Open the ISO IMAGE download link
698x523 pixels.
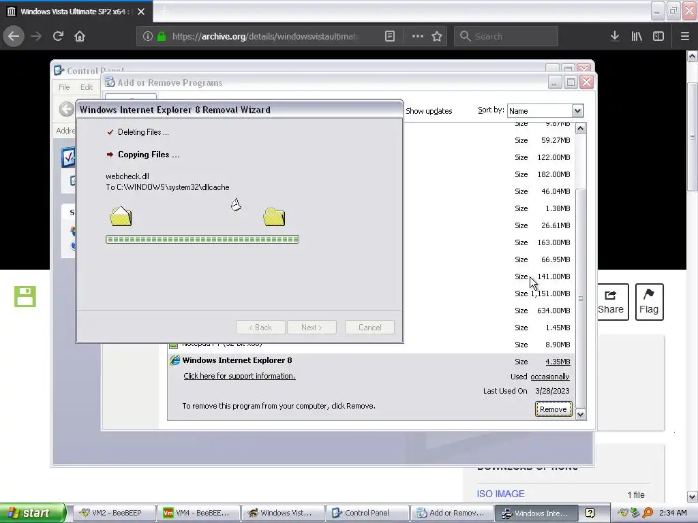point(500,494)
